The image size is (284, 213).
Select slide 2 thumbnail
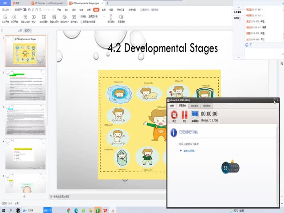pos(26,85)
